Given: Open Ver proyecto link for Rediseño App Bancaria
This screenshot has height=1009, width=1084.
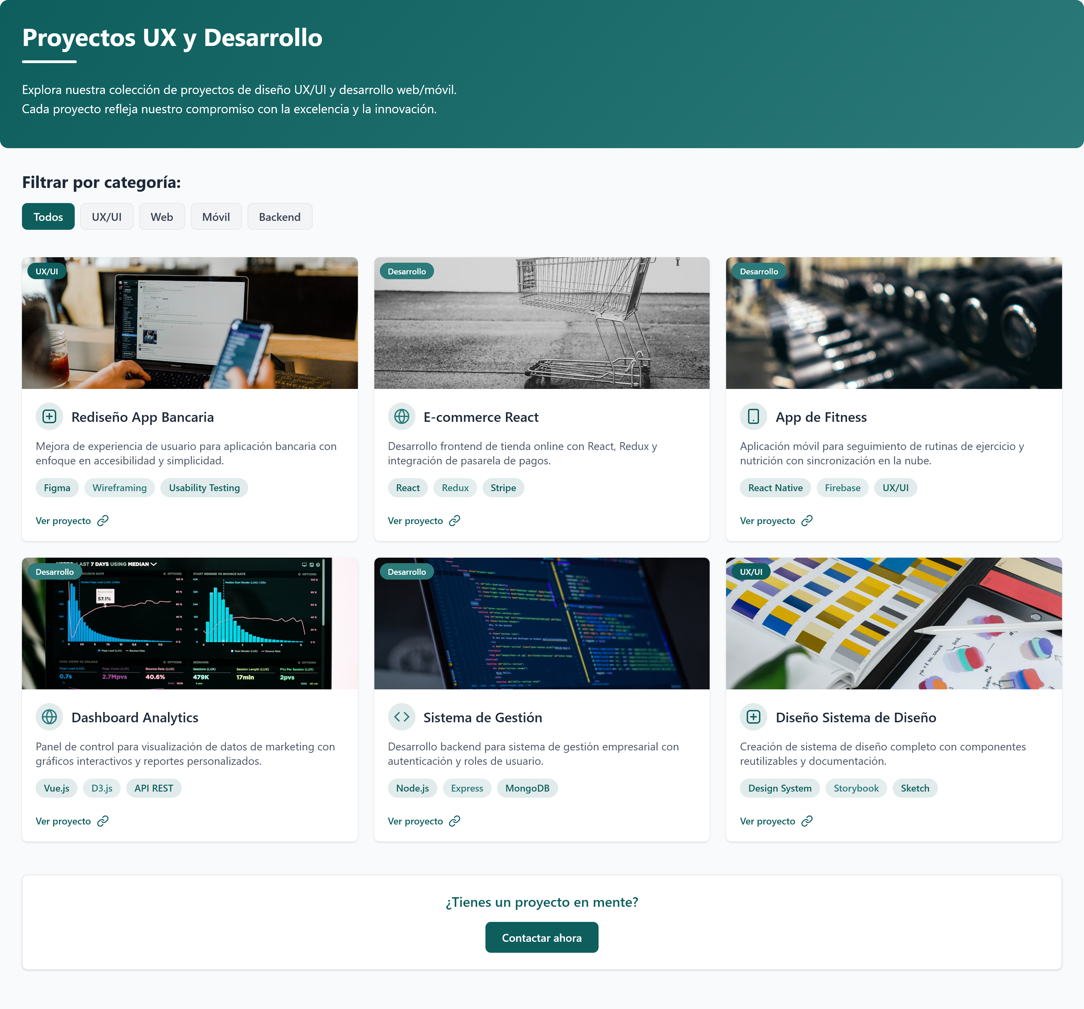Looking at the screenshot, I should [x=63, y=520].
